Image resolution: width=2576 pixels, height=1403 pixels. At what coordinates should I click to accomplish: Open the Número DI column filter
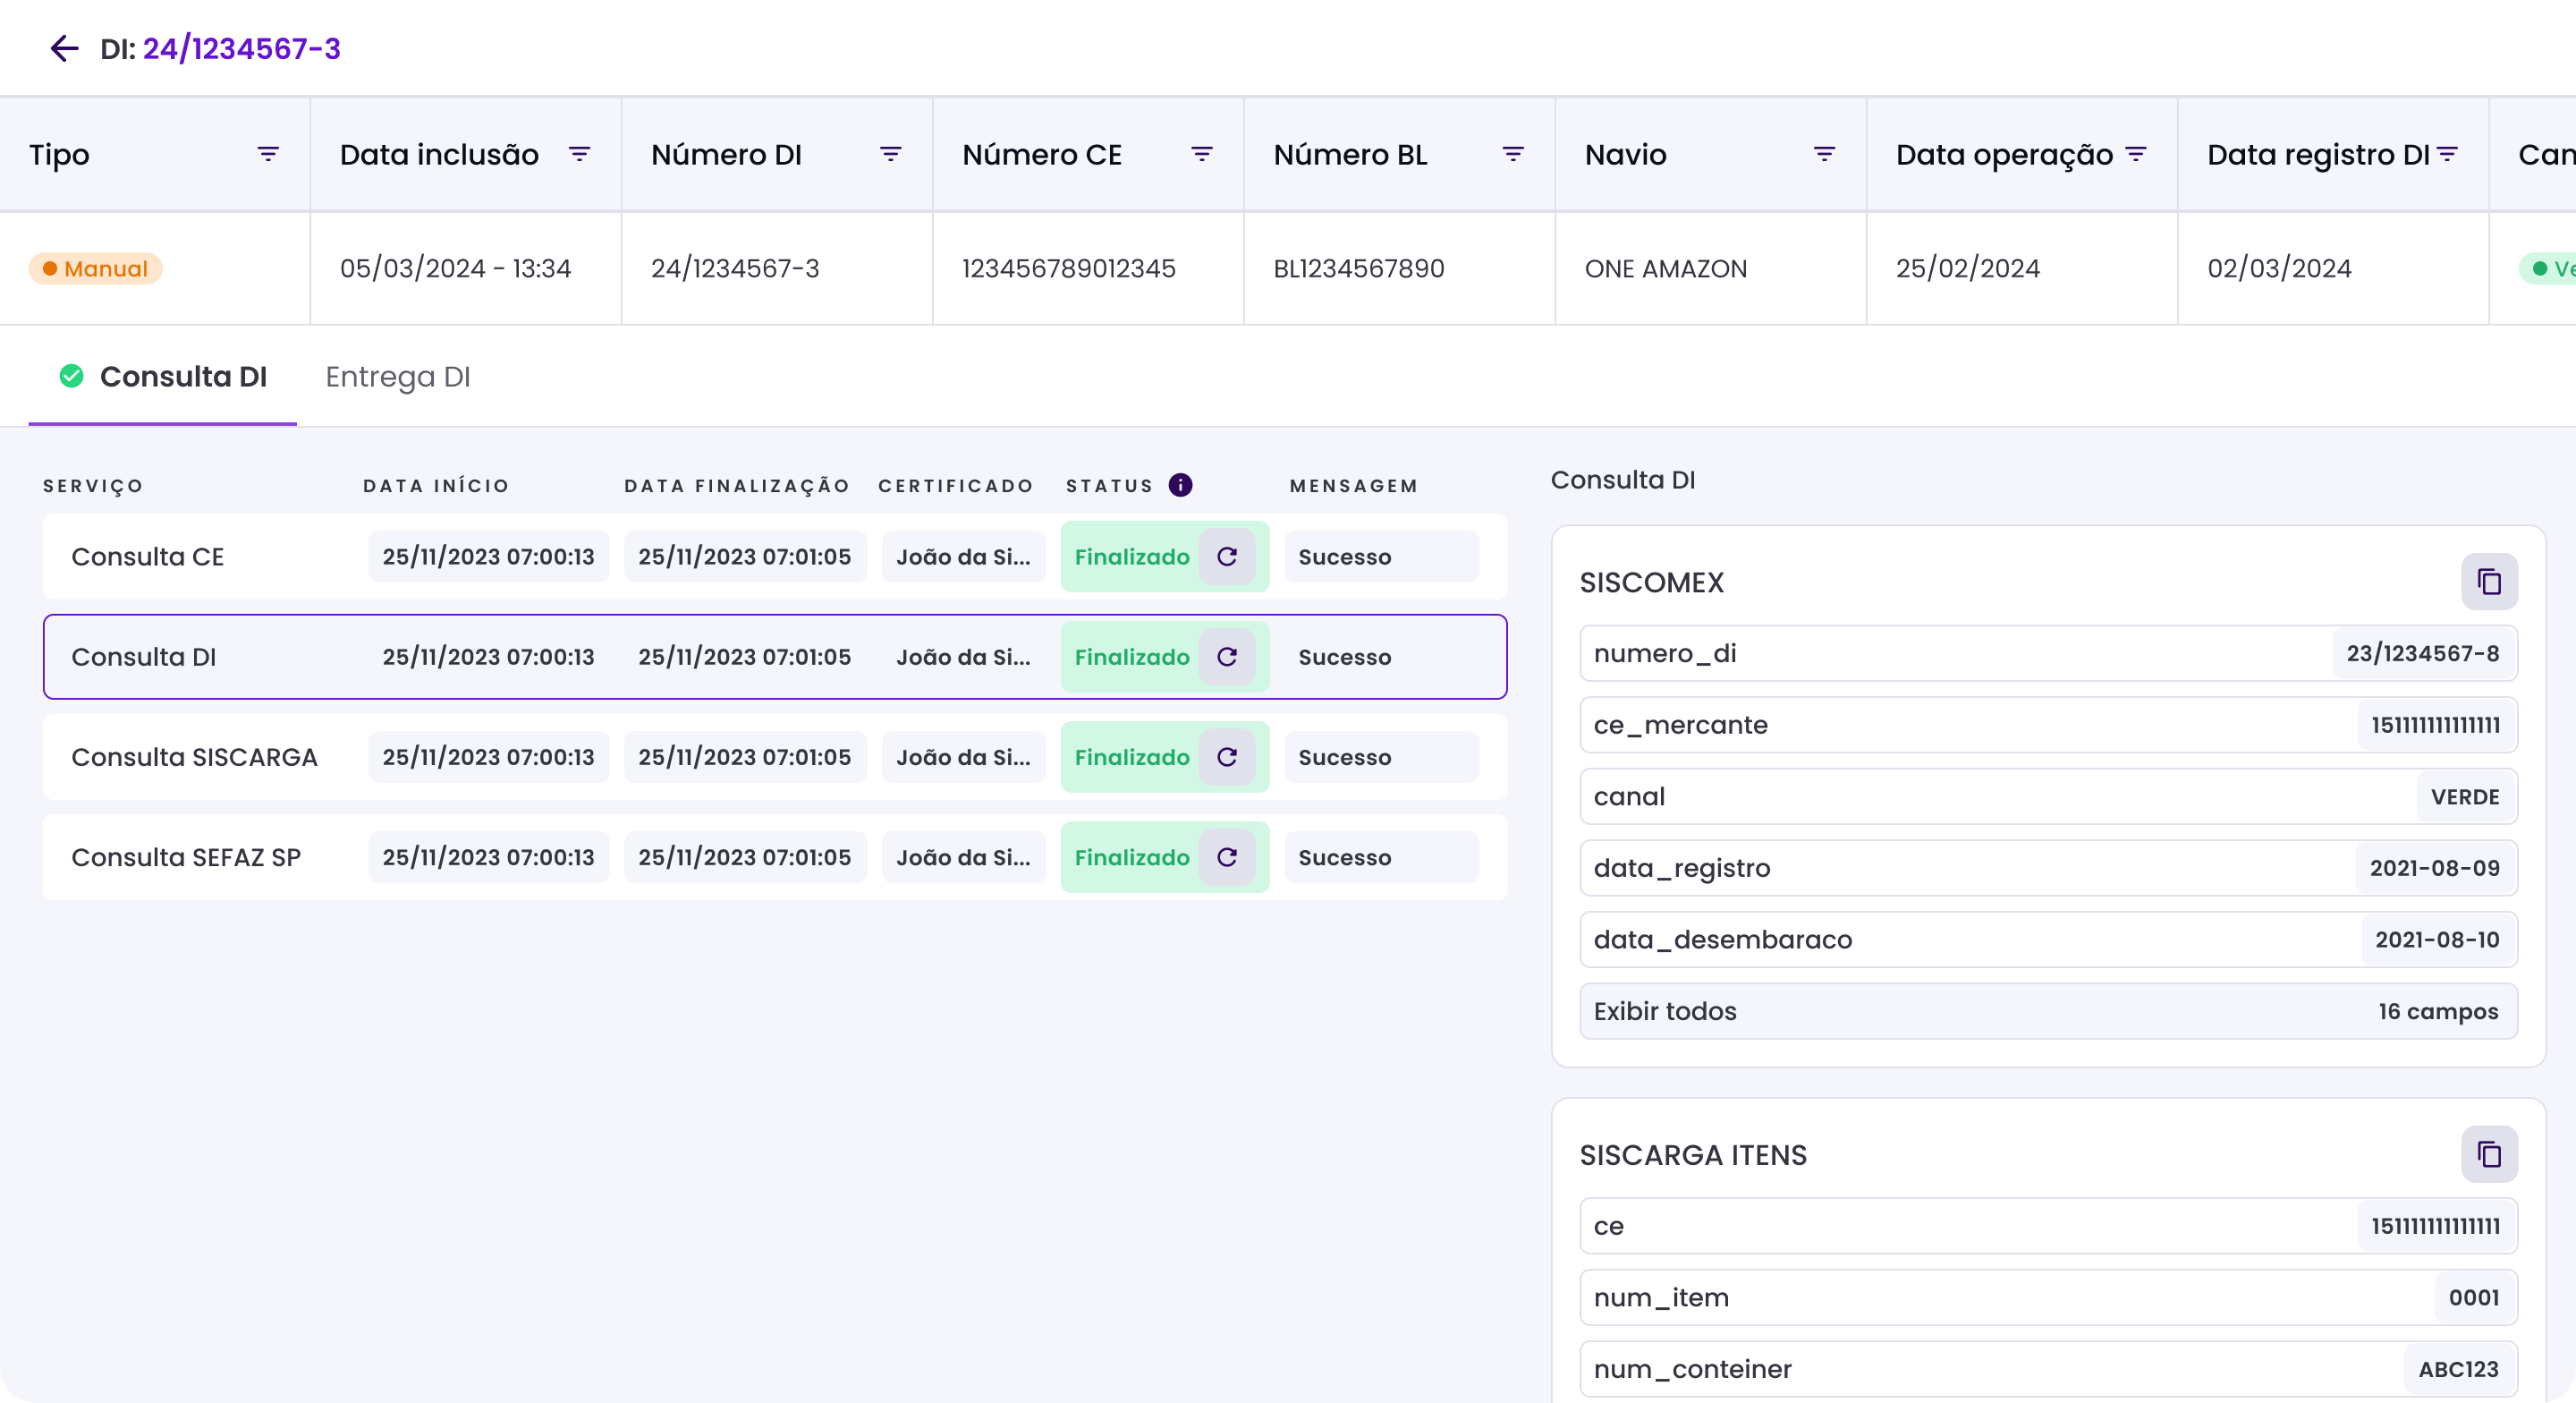890,154
